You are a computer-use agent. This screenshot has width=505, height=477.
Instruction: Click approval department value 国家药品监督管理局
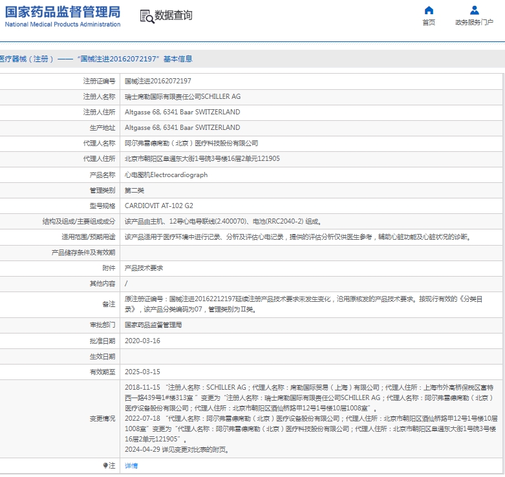pos(153,324)
